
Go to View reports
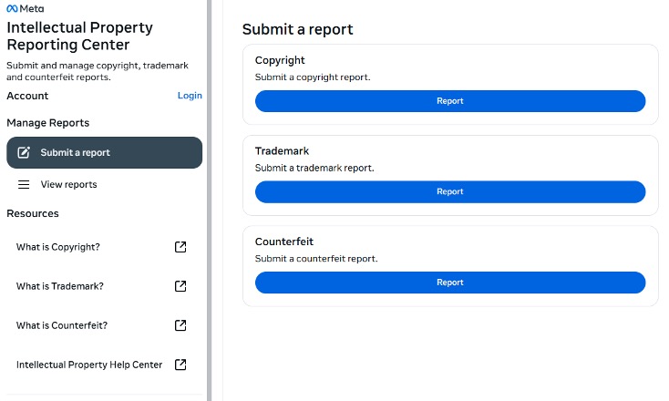tap(68, 185)
